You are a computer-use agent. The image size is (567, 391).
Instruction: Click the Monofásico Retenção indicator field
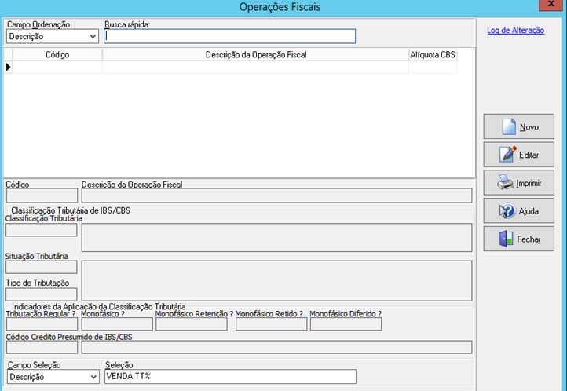point(192,324)
